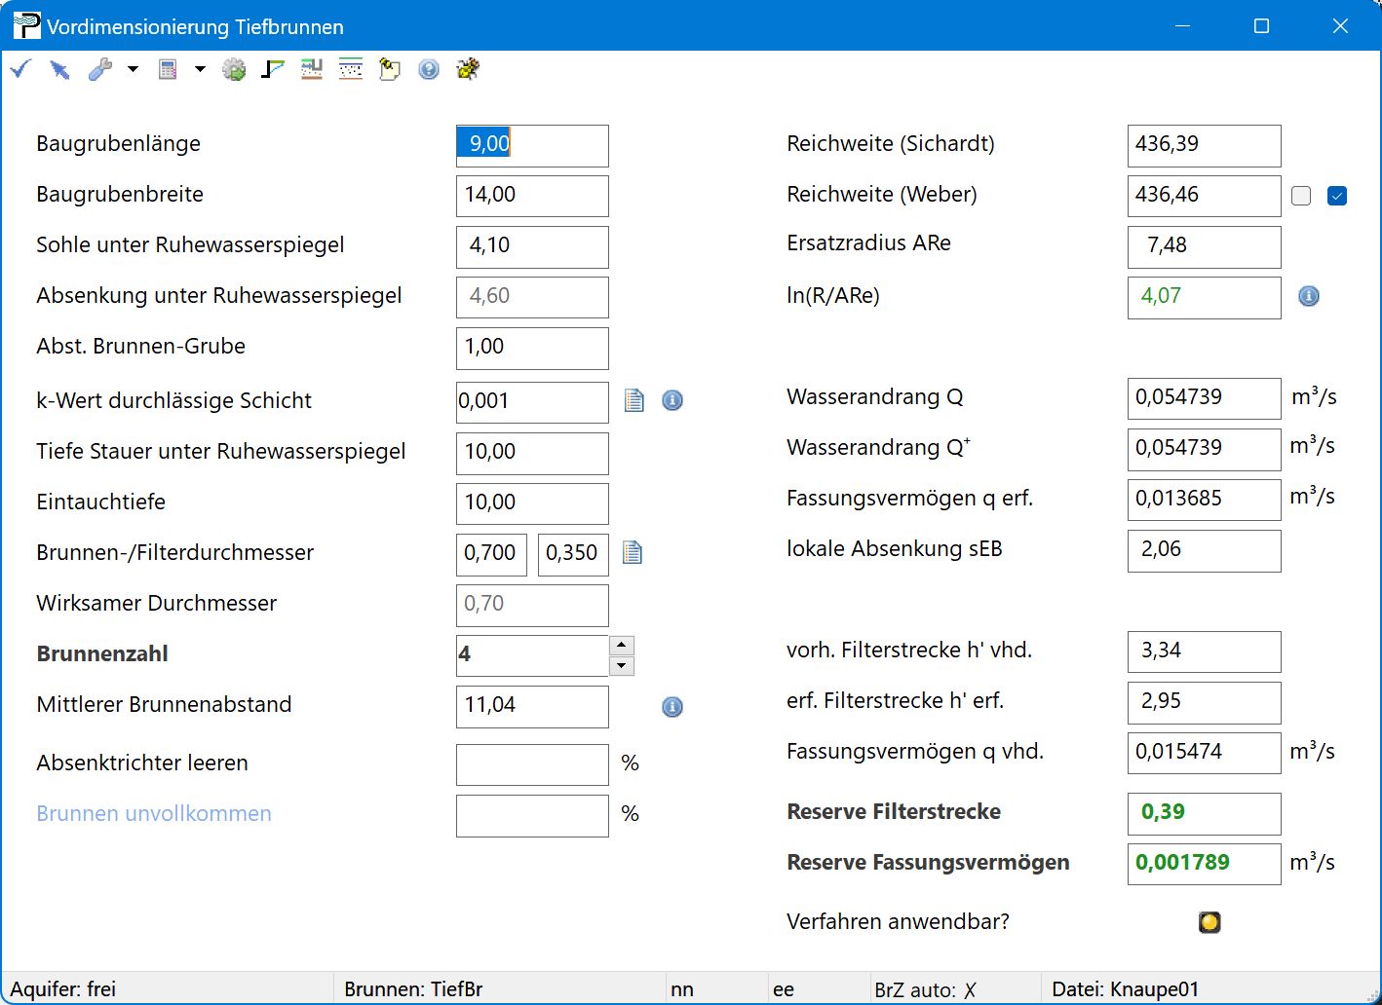
Task: Click the Brunnen unvollkommen link label
Action: [x=154, y=813]
